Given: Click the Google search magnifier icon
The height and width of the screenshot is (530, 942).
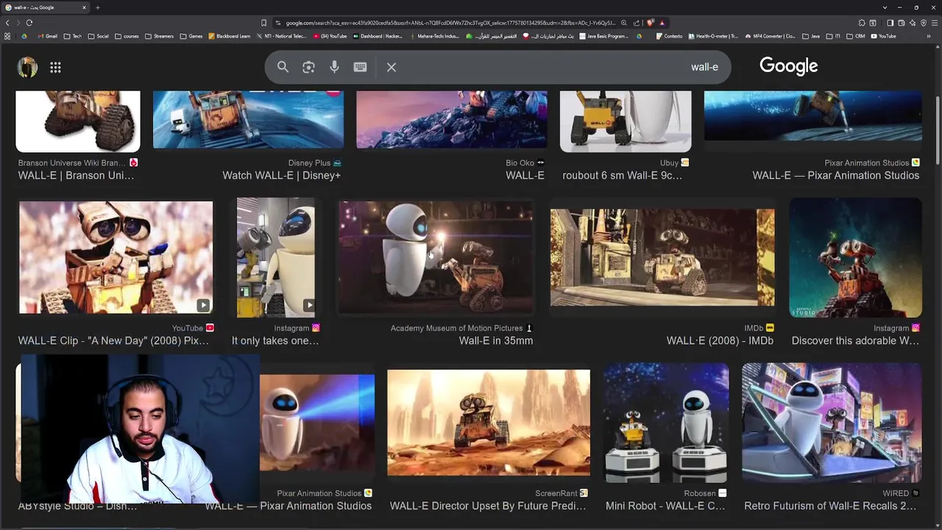Looking at the screenshot, I should click(283, 67).
